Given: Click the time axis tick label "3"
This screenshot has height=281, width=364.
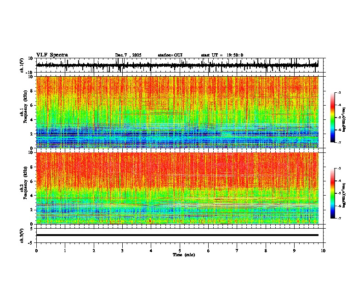Looking at the screenshot, I should [x=122, y=251].
